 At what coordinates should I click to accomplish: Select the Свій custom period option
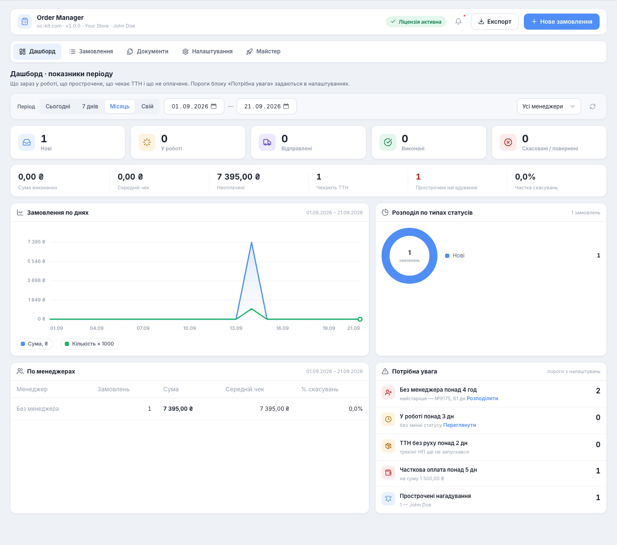point(147,107)
